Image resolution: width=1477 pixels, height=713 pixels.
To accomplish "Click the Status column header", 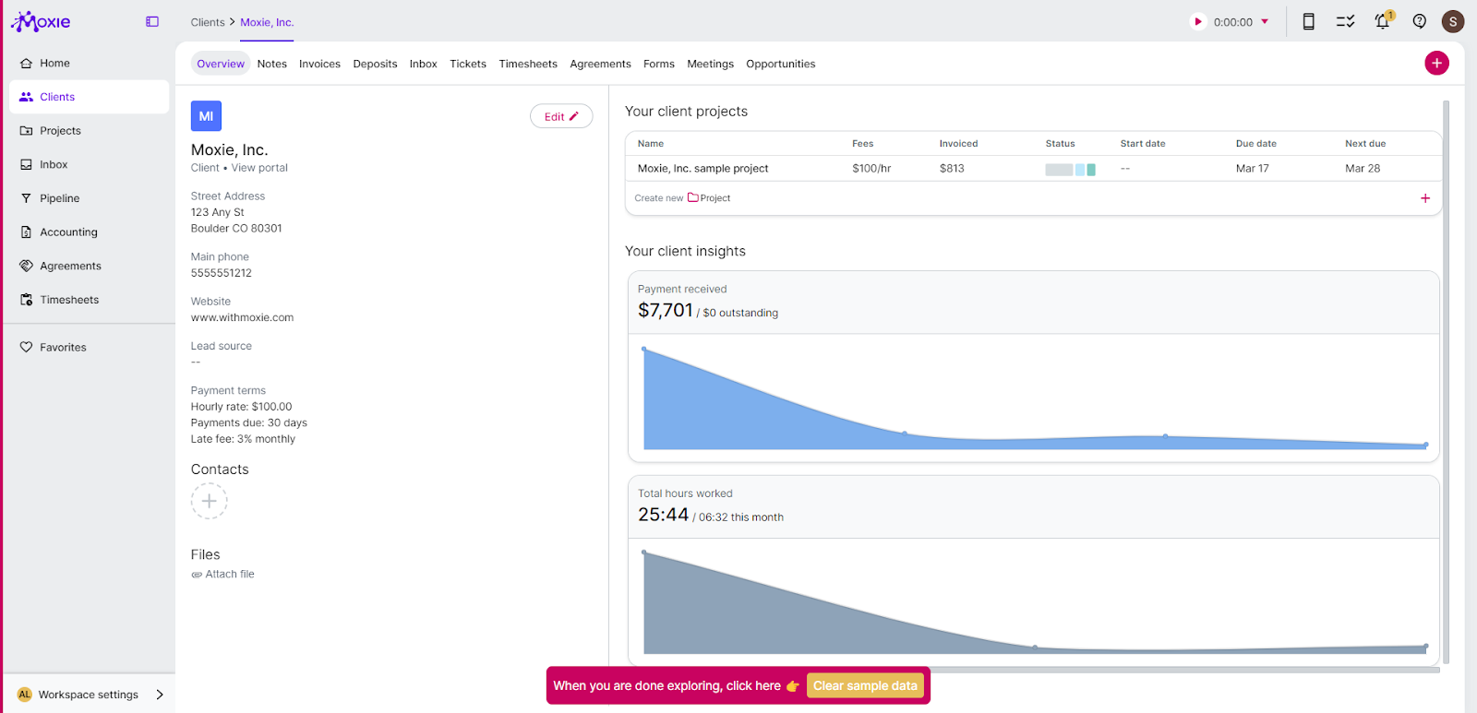I will pos(1060,144).
